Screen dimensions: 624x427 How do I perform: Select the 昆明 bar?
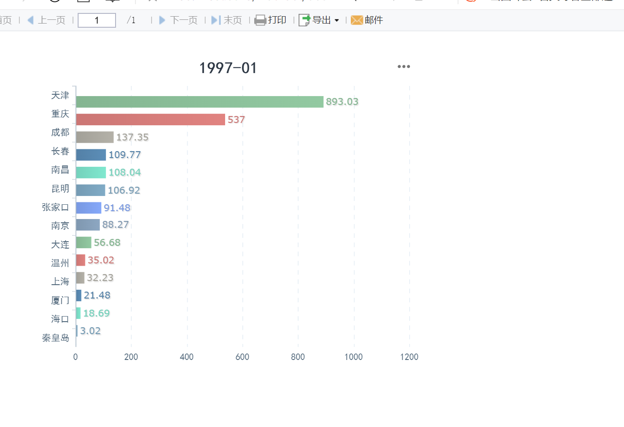[x=91, y=190]
